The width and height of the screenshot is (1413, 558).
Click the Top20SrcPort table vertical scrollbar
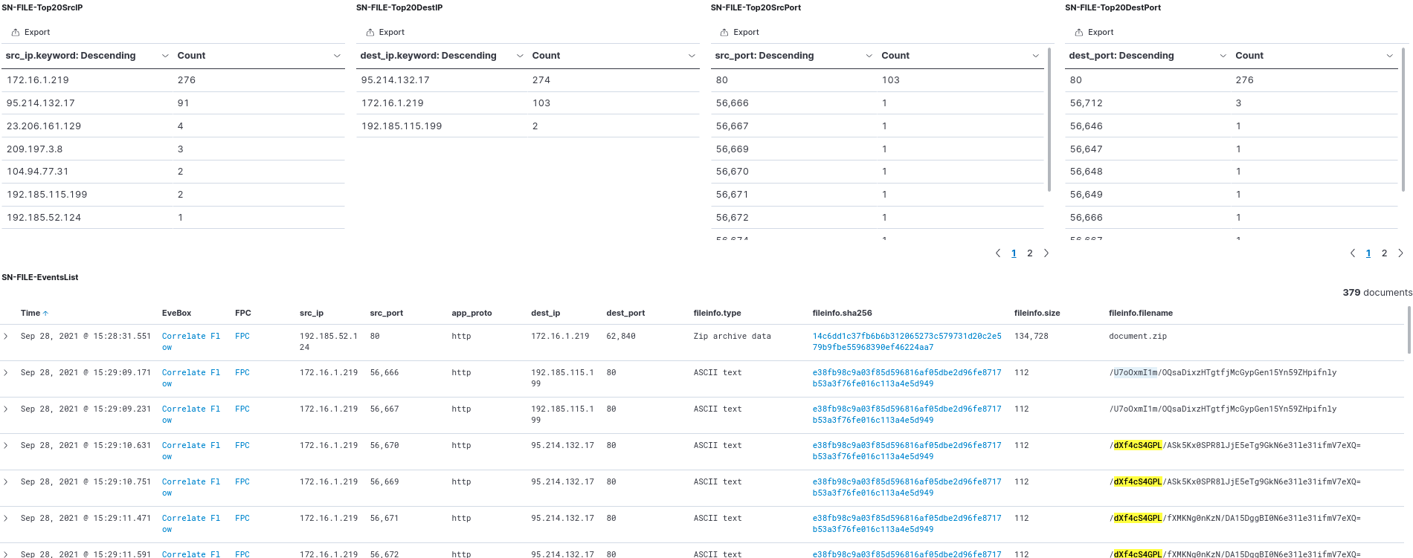tap(1049, 119)
